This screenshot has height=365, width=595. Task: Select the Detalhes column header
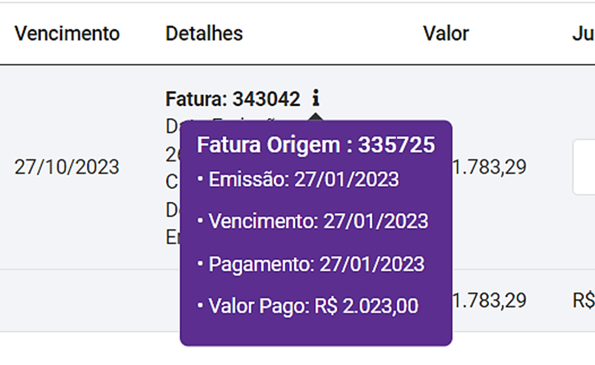tap(204, 33)
